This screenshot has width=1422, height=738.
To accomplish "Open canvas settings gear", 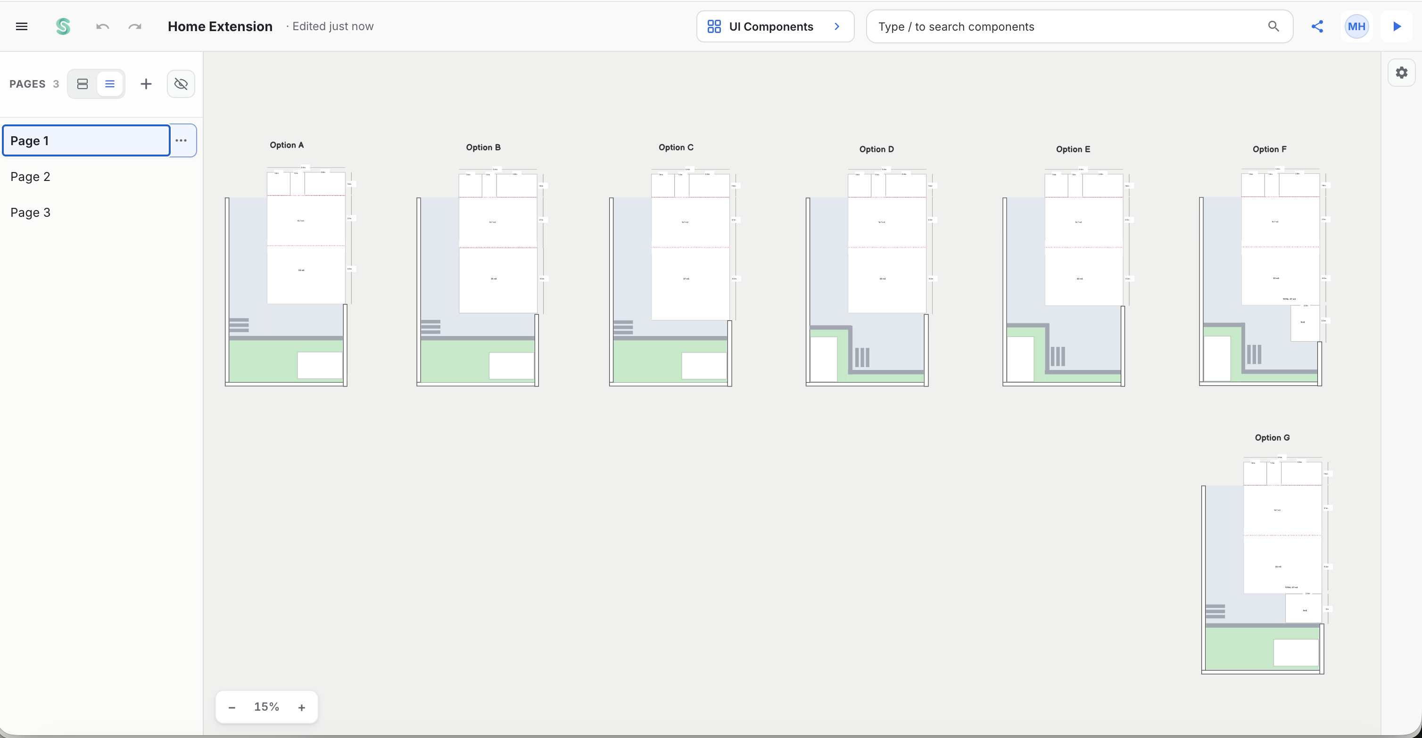I will 1401,73.
